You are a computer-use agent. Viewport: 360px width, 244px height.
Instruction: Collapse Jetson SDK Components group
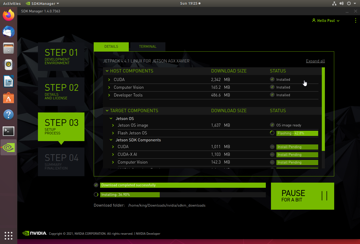(111, 140)
